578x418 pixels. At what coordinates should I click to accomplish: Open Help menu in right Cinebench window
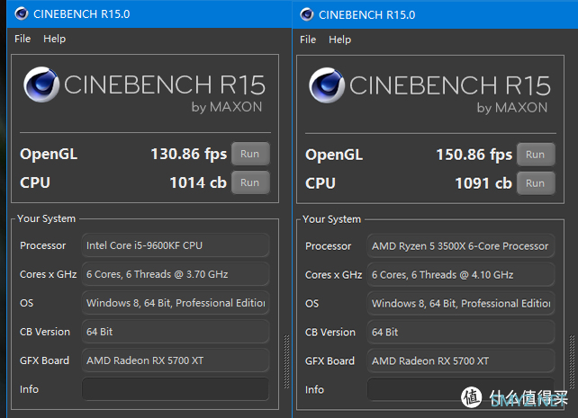(x=340, y=40)
